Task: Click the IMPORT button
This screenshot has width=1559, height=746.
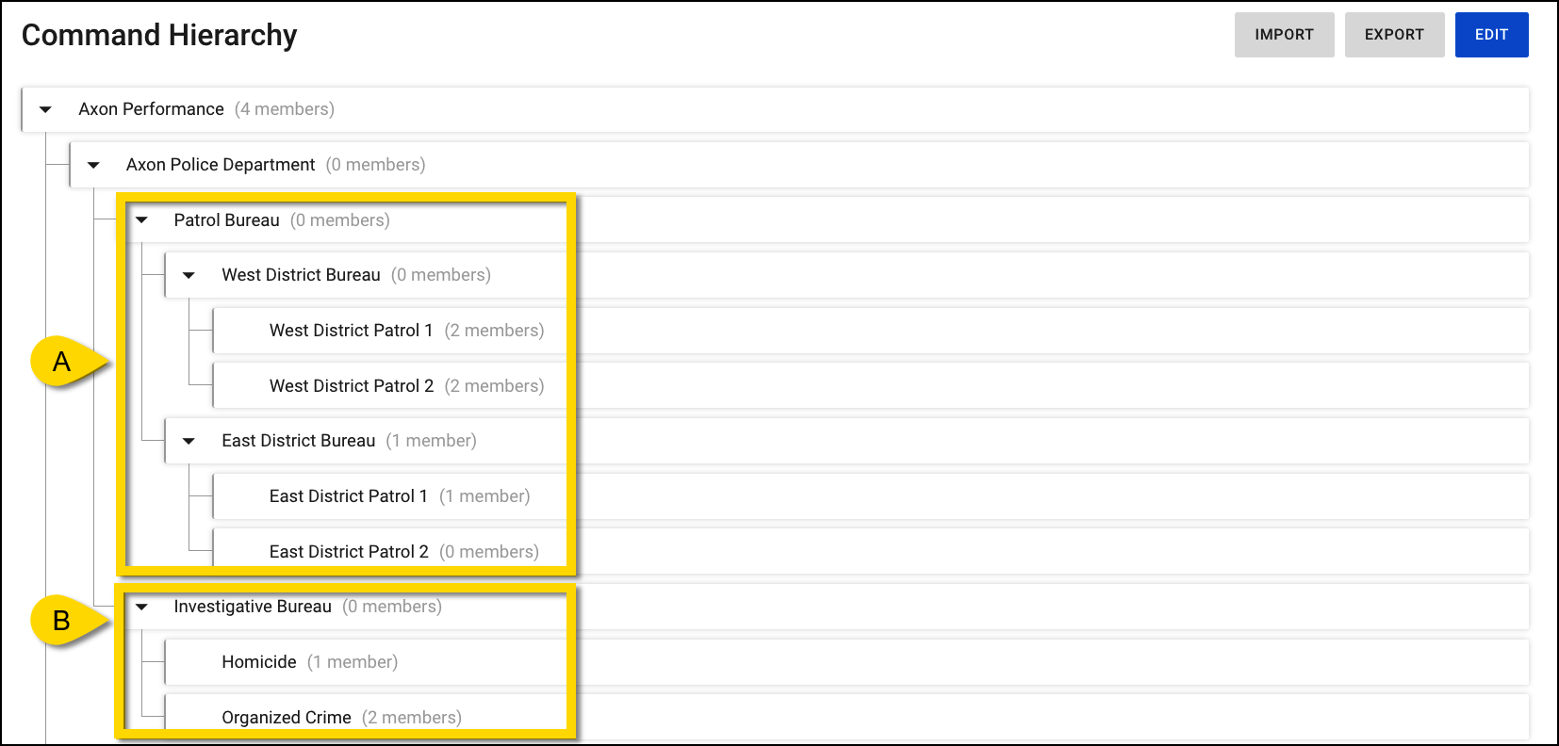Action: click(x=1284, y=34)
